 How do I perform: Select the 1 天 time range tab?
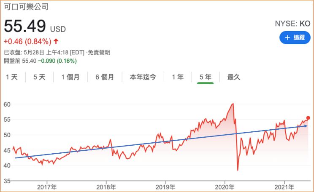tap(12, 77)
